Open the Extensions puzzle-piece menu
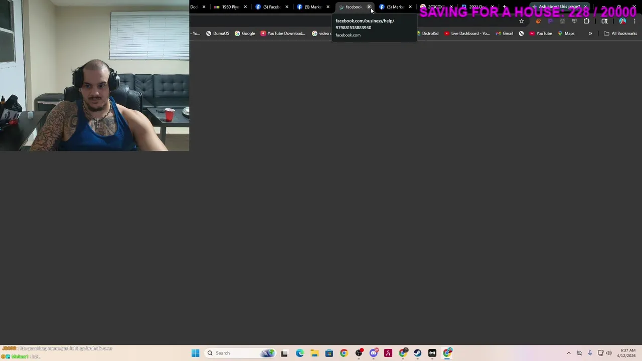 (x=586, y=21)
